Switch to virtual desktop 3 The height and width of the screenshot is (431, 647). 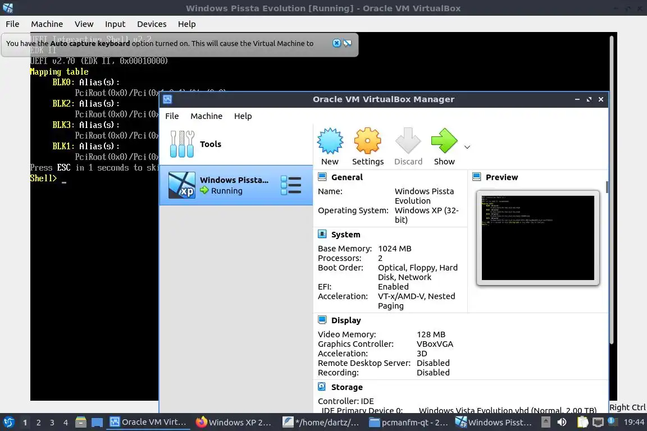52,423
